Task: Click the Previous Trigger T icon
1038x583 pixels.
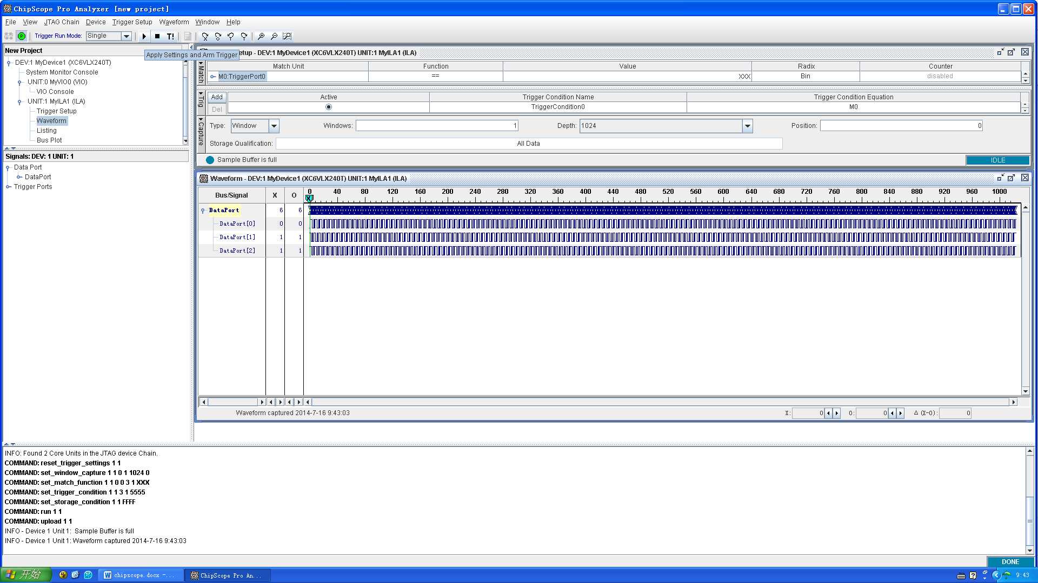Action: pyautogui.click(x=231, y=36)
